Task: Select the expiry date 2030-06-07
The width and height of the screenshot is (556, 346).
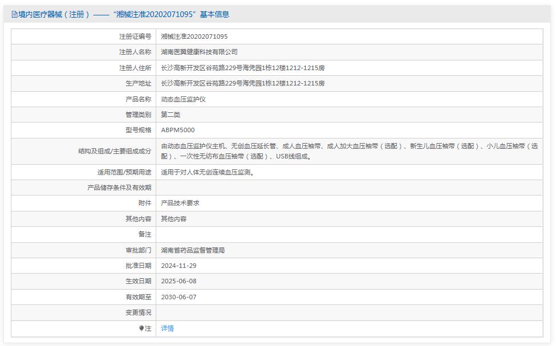Action: point(180,296)
